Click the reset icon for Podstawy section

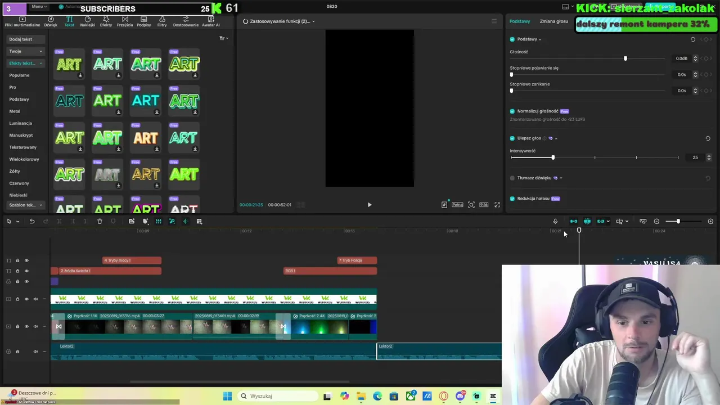pos(693,39)
